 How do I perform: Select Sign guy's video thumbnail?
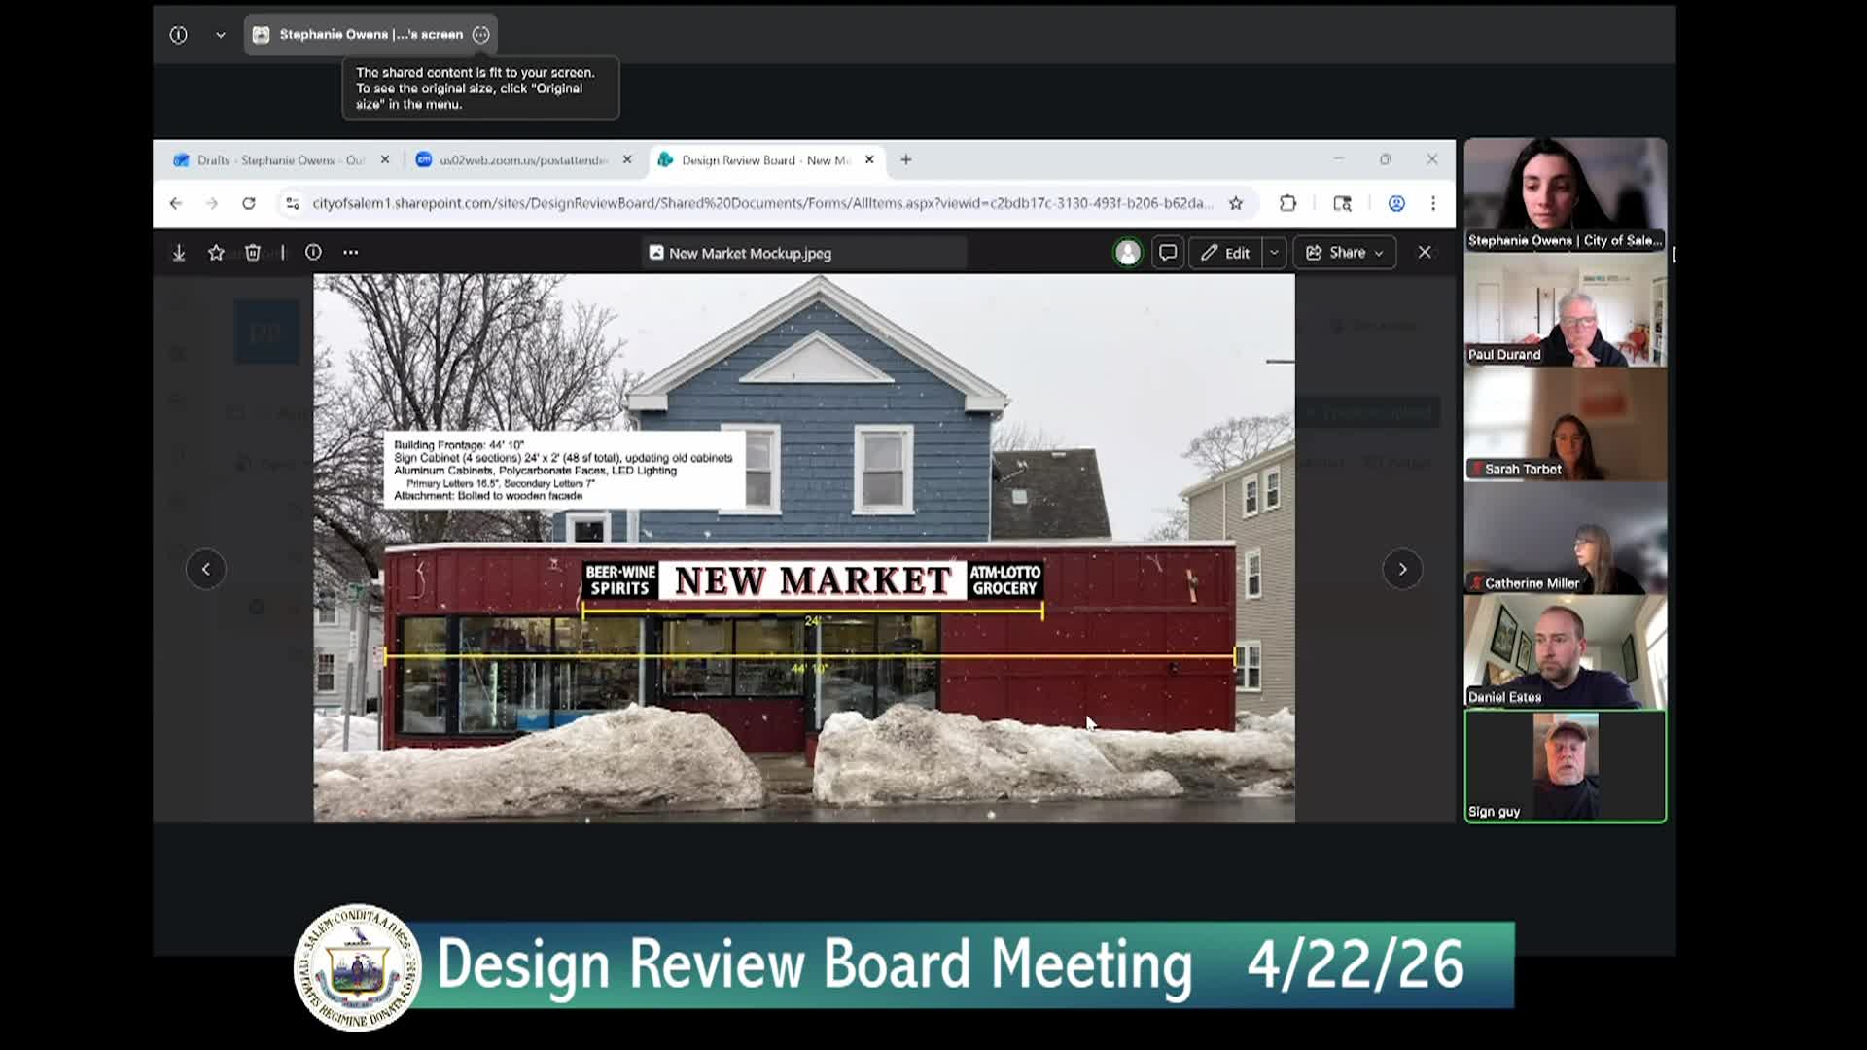point(1565,765)
